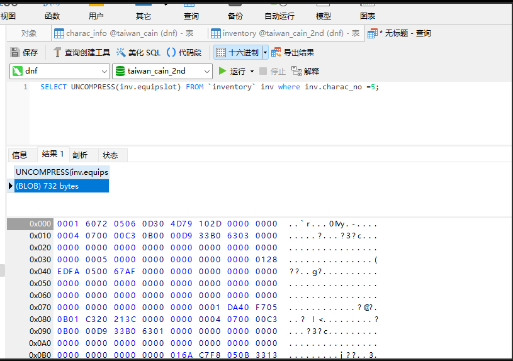The height and width of the screenshot is (361, 513).
Task: Switch to the 对象 tab
Action: (x=29, y=33)
